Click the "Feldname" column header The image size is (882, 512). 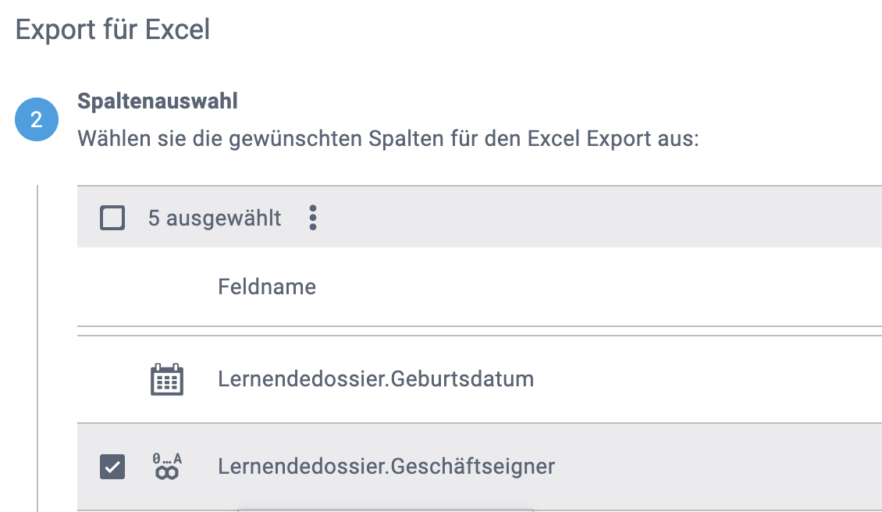point(267,287)
